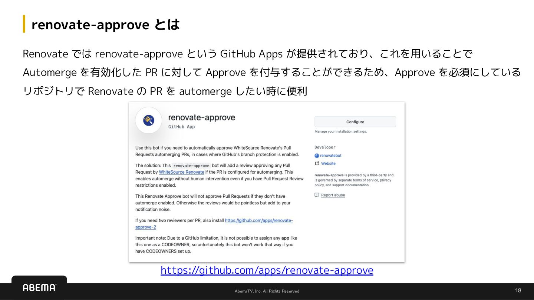Click the page number 18
The width and height of the screenshot is (534, 300).
518,290
